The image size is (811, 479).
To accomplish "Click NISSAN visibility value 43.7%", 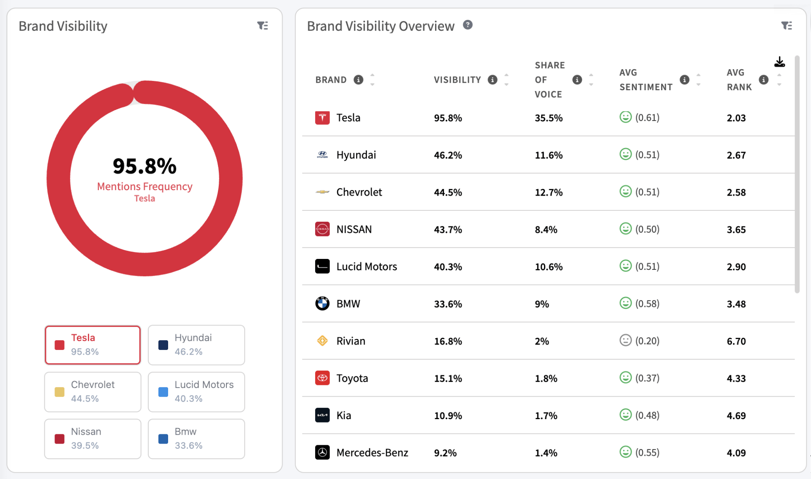I will click(x=448, y=229).
